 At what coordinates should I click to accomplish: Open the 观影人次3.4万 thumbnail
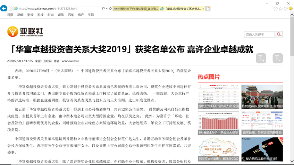coord(218,97)
